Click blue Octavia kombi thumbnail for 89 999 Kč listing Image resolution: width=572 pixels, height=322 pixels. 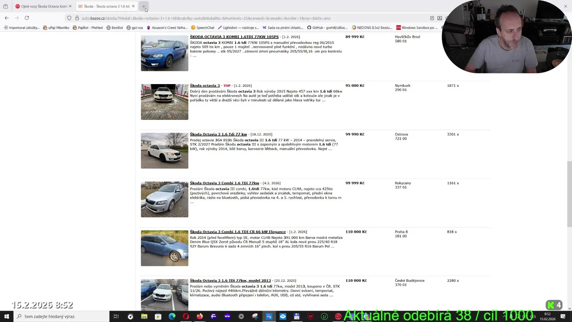point(164,53)
